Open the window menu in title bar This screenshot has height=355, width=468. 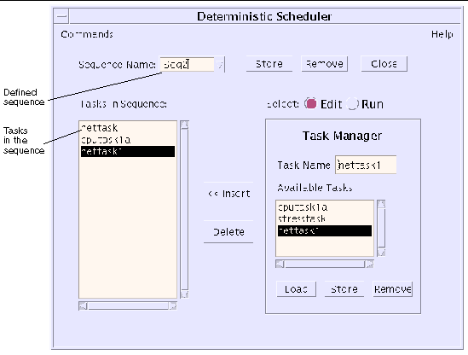coord(61,16)
